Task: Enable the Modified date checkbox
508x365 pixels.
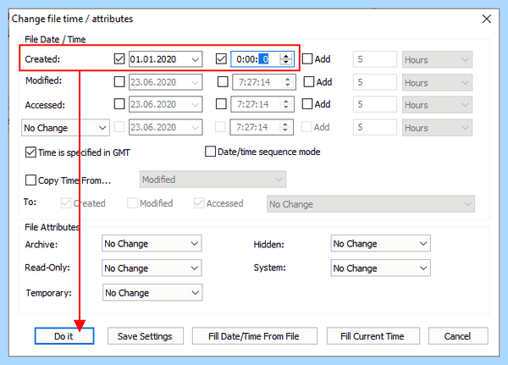Action: point(119,81)
